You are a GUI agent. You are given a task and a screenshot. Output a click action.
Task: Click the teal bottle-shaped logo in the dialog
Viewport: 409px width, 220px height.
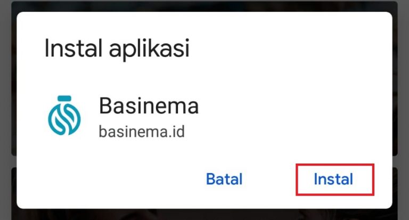coord(64,116)
